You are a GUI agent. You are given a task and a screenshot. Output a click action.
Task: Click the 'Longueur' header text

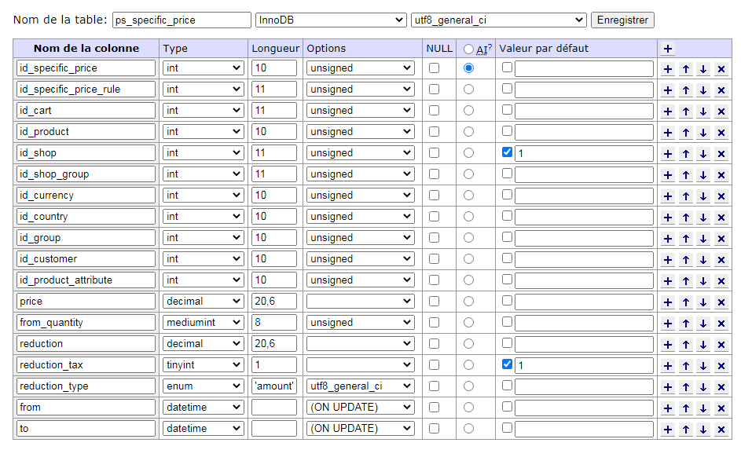click(276, 48)
